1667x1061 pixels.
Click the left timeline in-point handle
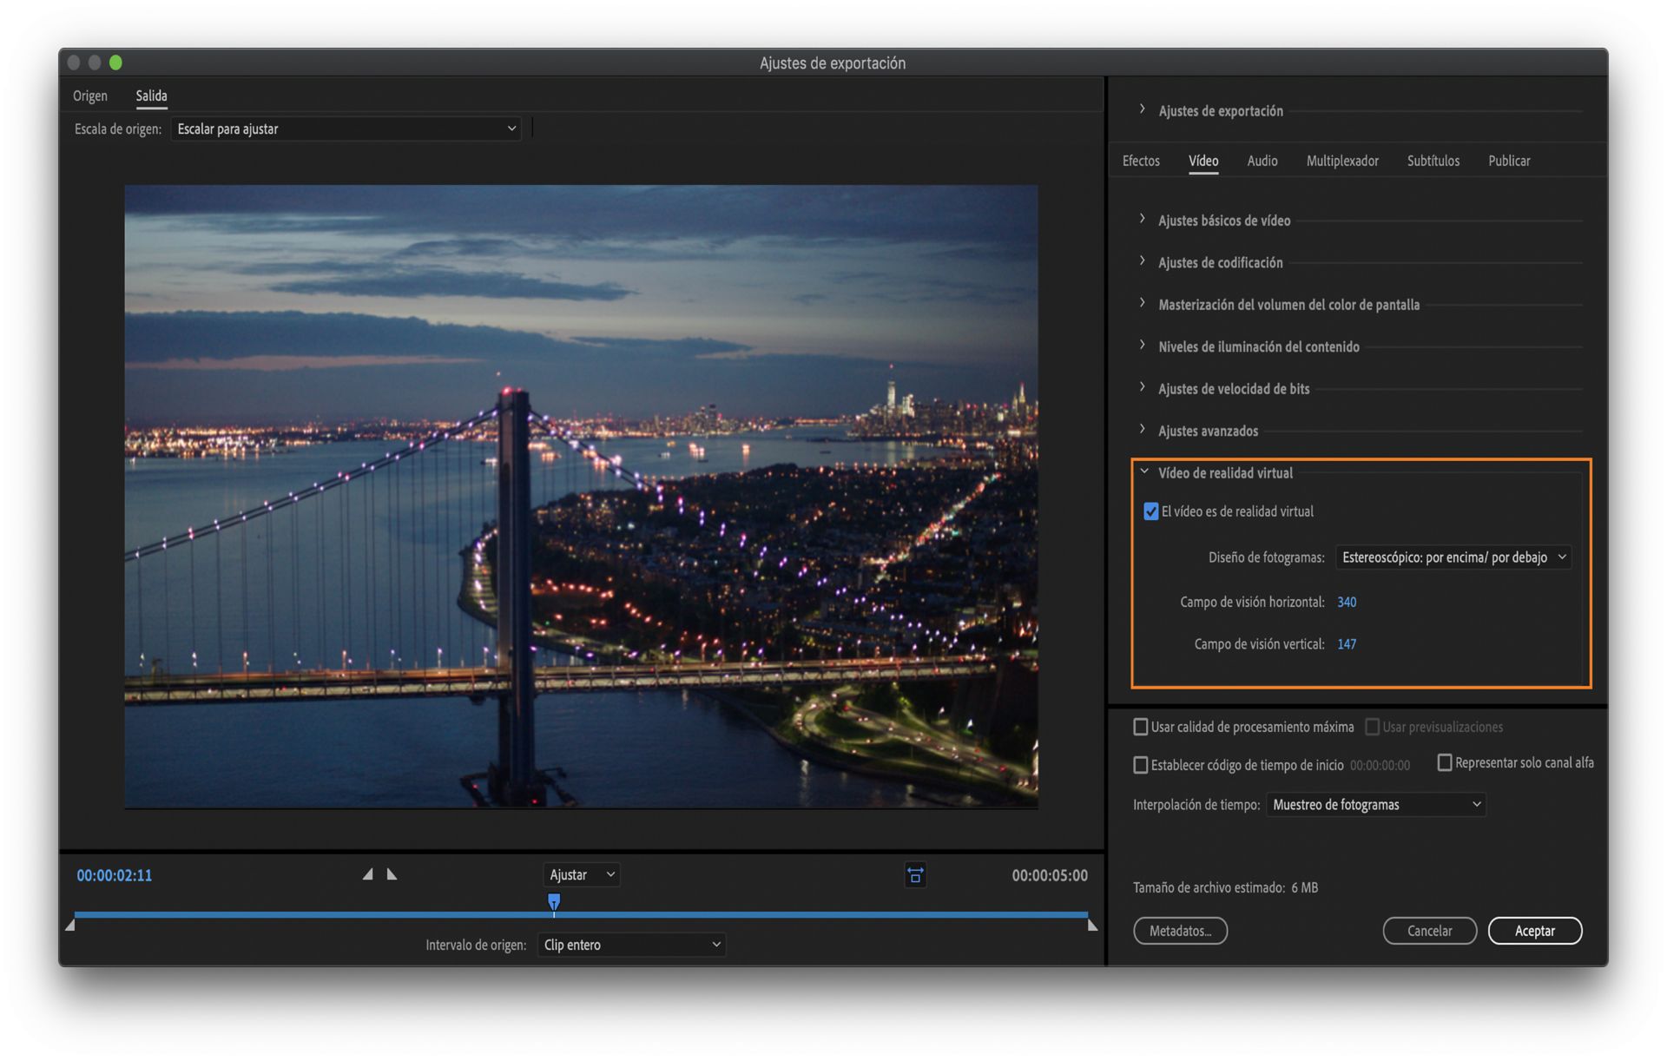70,926
